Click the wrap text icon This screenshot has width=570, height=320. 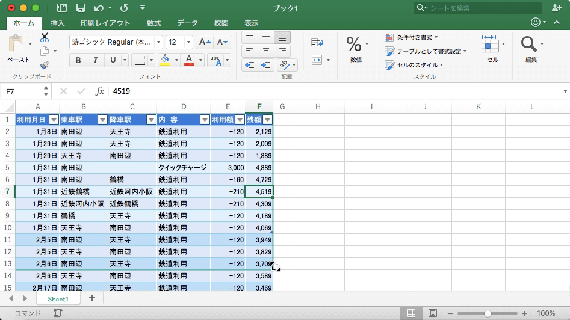317,43
